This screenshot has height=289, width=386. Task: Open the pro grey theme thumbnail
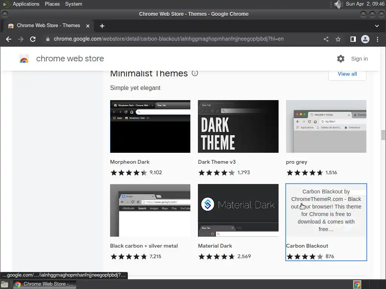tap(326, 126)
